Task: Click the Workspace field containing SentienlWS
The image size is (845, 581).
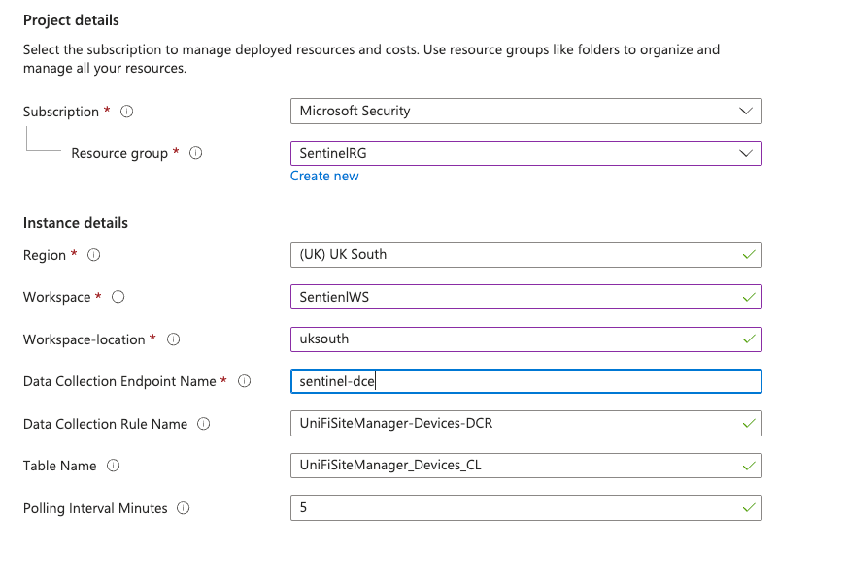Action: point(524,297)
